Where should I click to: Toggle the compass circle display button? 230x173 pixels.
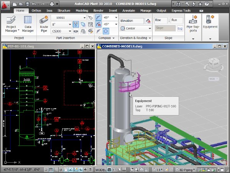coord(106,31)
